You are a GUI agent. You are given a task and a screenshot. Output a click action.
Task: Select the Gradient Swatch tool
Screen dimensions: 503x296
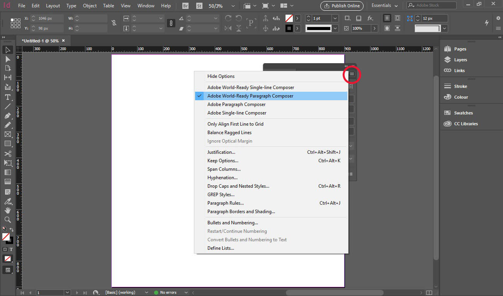click(8, 172)
